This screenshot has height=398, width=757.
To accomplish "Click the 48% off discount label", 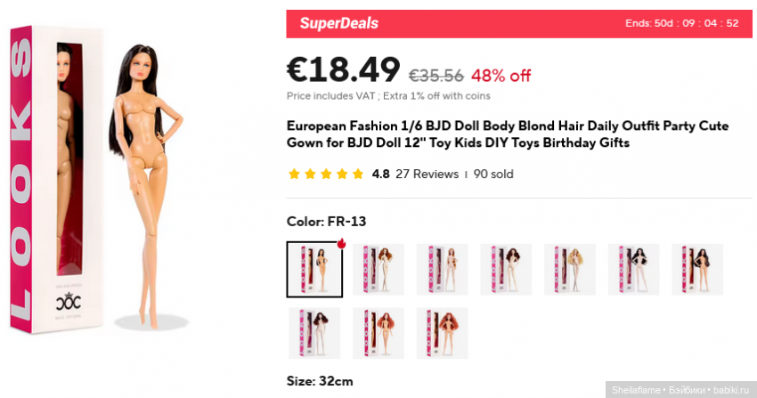I will (501, 76).
